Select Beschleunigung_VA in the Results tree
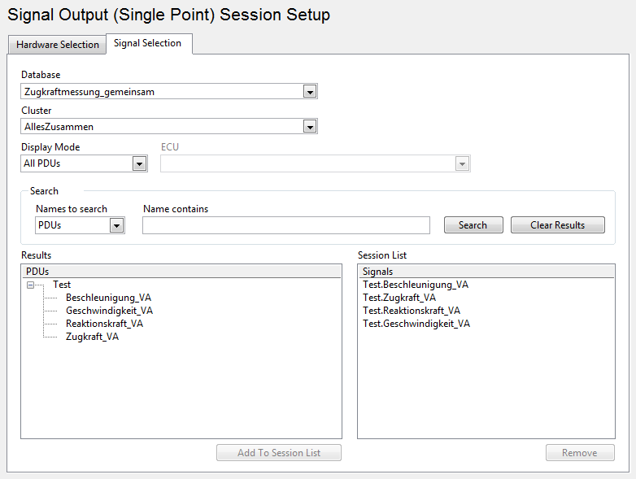The width and height of the screenshot is (636, 479). point(108,298)
